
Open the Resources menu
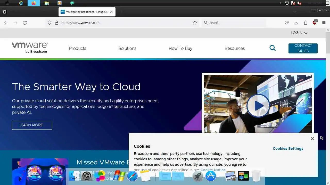[235, 48]
